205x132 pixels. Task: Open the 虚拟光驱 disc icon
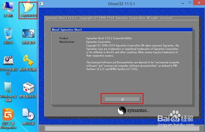coord(28,117)
